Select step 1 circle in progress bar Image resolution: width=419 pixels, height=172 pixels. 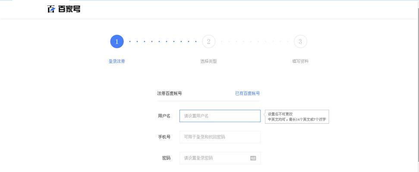[x=117, y=42]
